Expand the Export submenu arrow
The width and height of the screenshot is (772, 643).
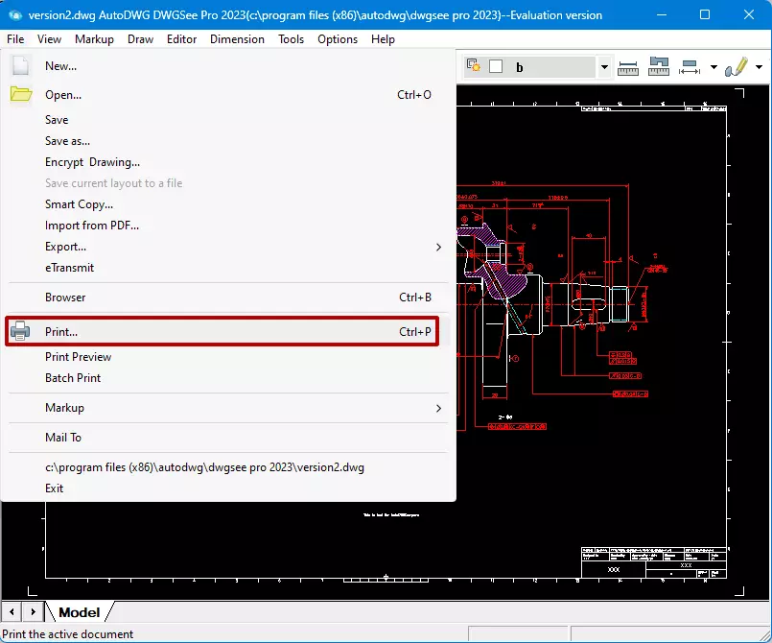point(438,247)
